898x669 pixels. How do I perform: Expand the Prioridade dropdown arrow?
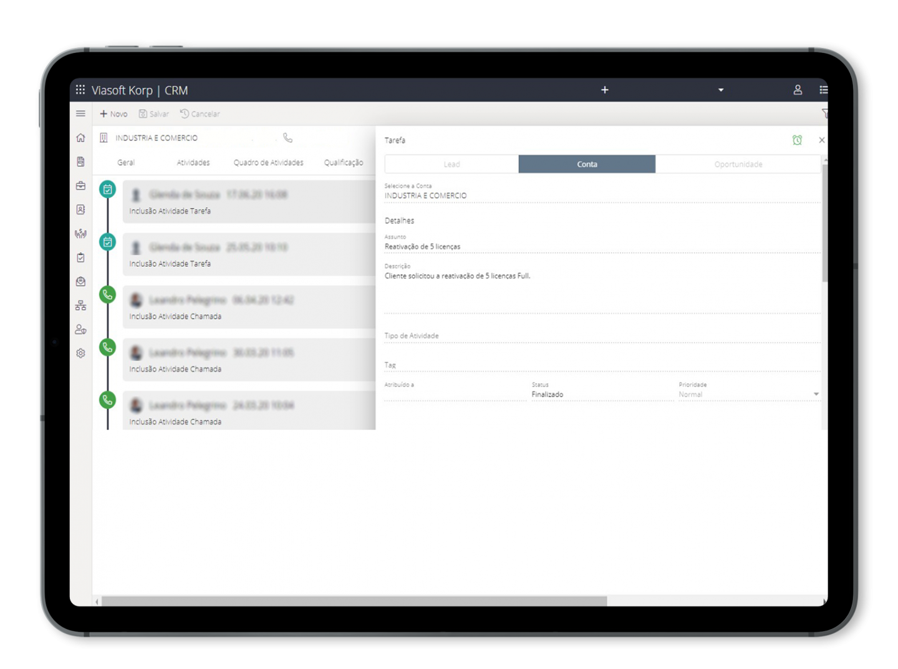click(816, 394)
